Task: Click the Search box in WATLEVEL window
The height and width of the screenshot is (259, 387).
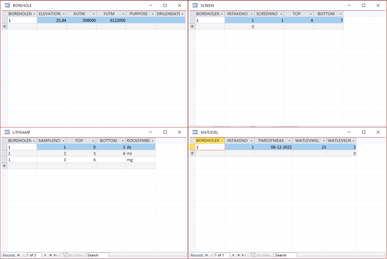Action: [x=286, y=255]
